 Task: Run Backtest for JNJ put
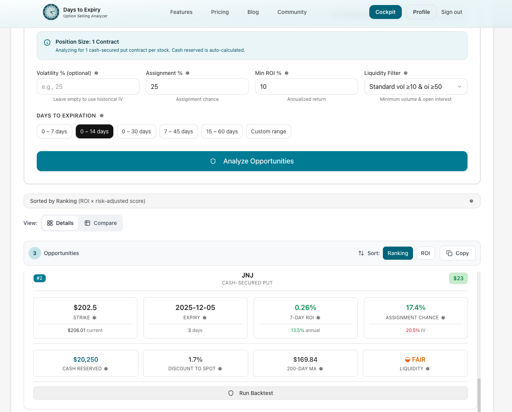coord(250,393)
